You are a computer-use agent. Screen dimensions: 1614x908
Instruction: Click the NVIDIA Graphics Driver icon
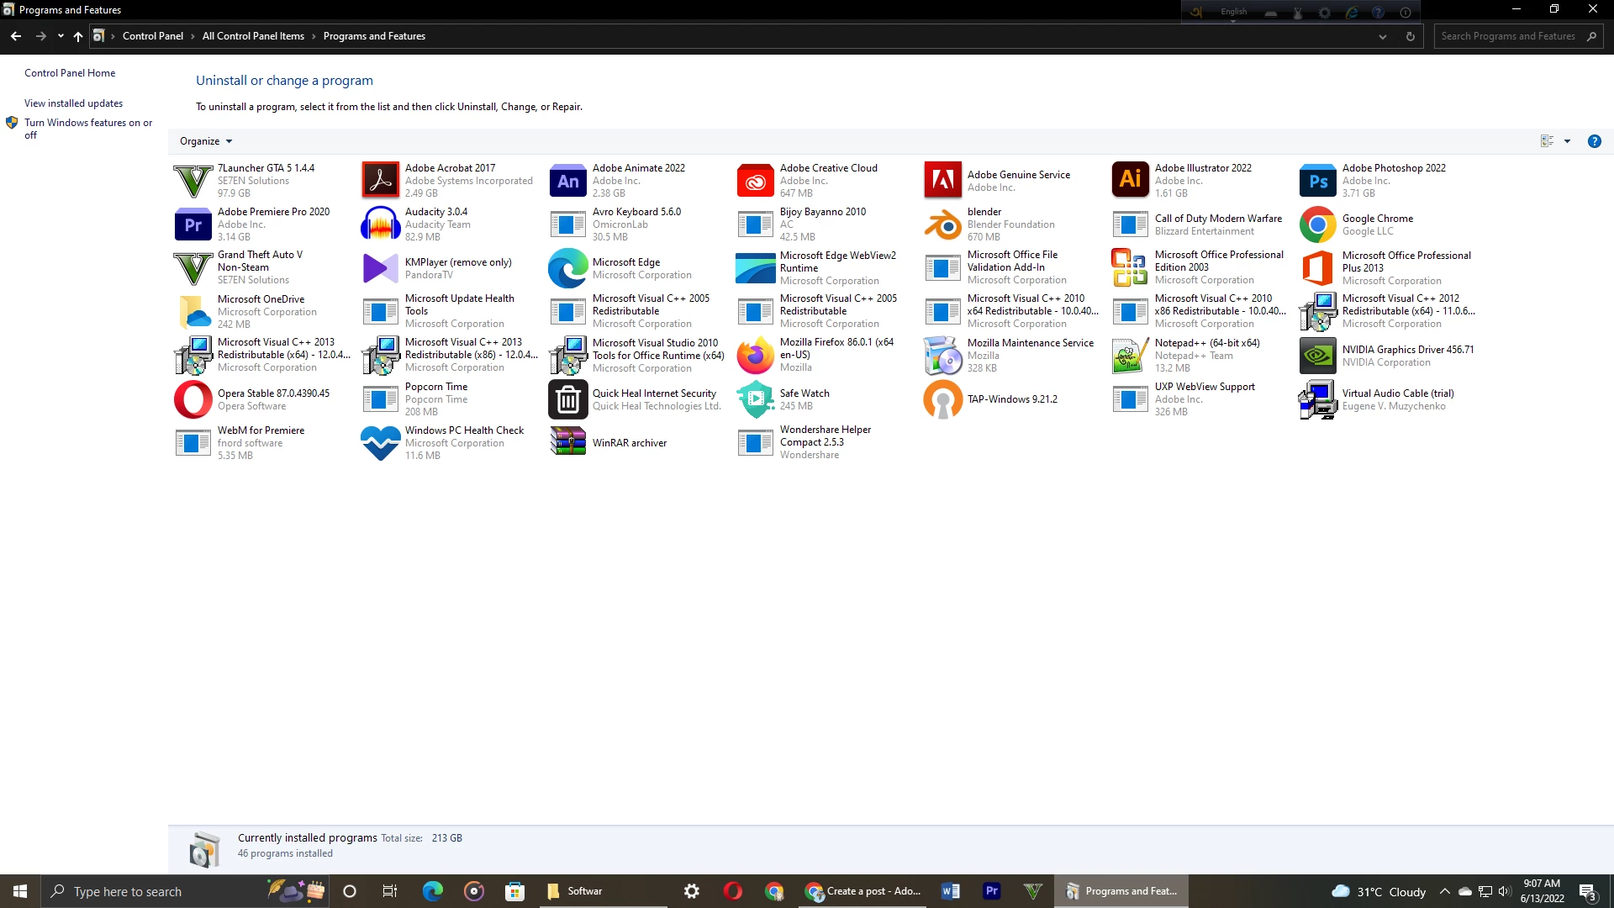(x=1317, y=356)
